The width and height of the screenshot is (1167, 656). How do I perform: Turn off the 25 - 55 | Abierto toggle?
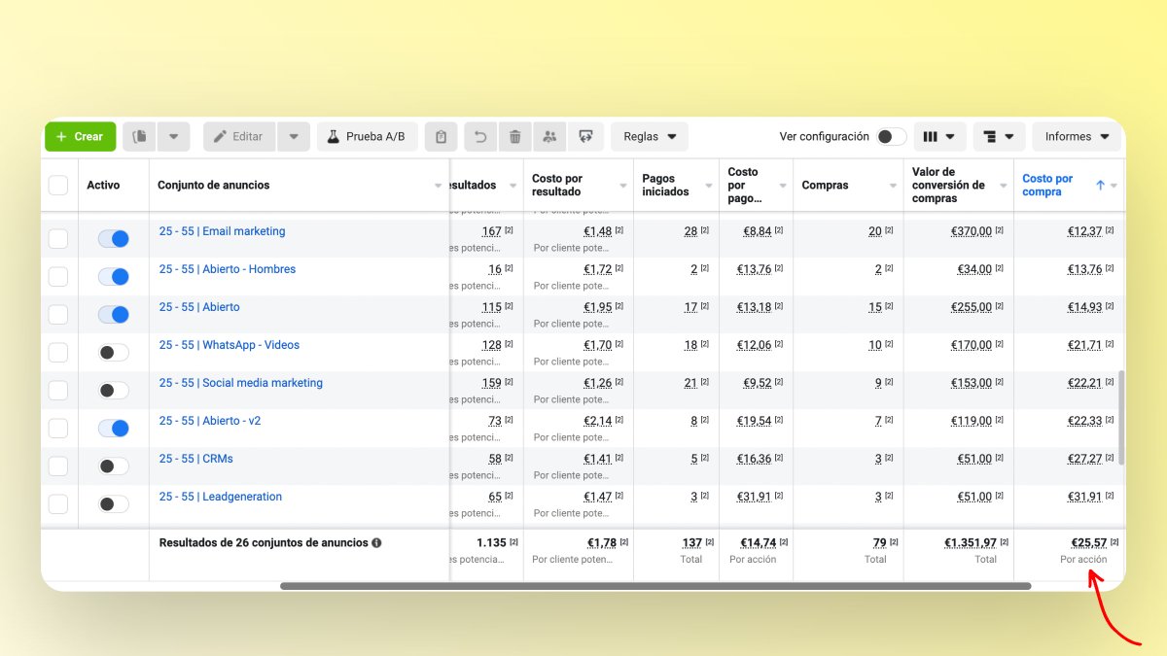[x=114, y=315]
